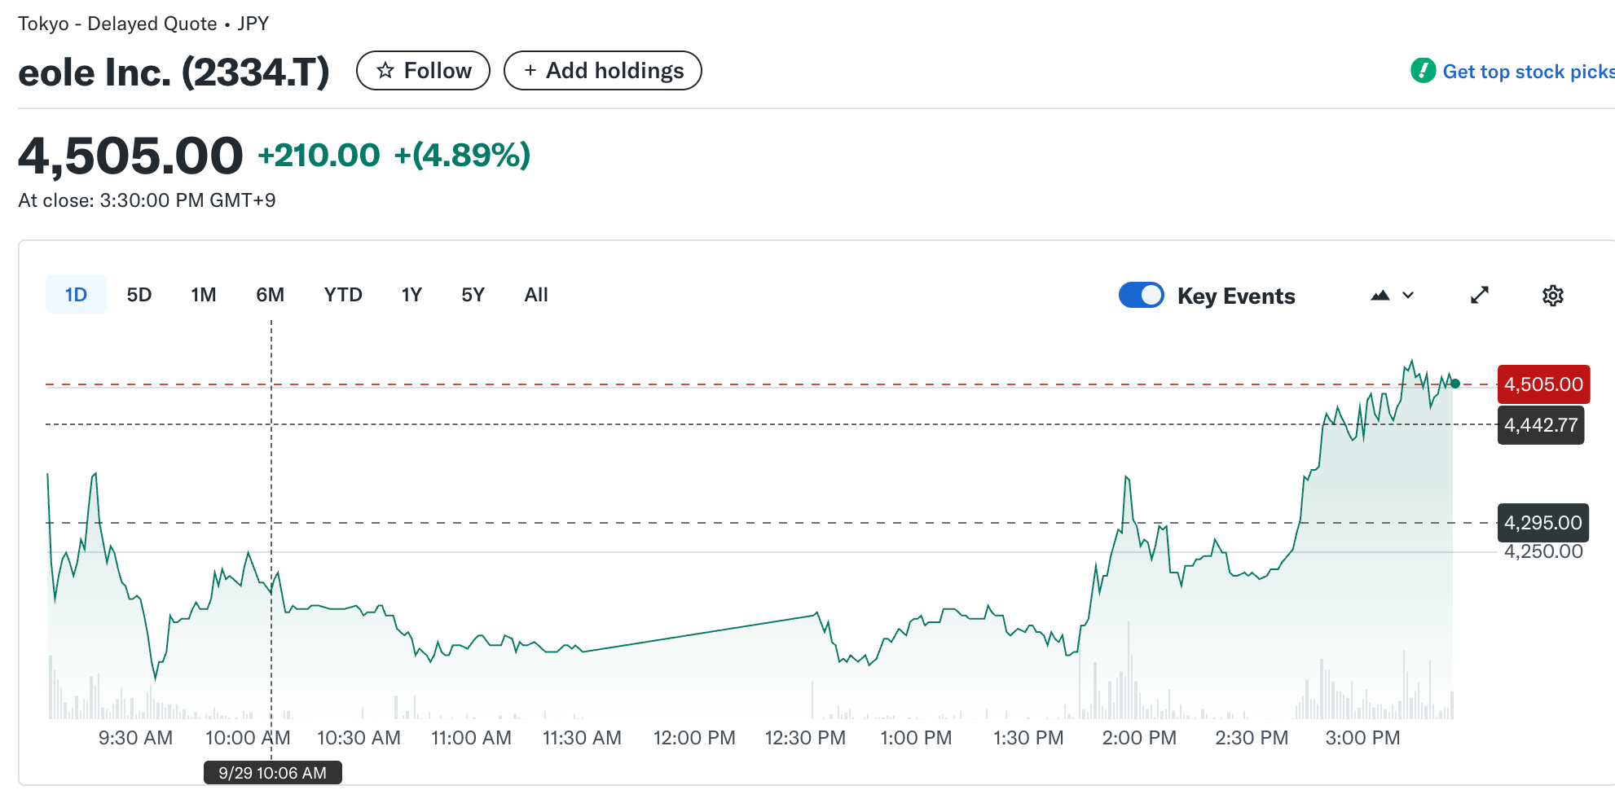The width and height of the screenshot is (1615, 790).
Task: Open chart settings gear icon
Action: [1552, 296]
